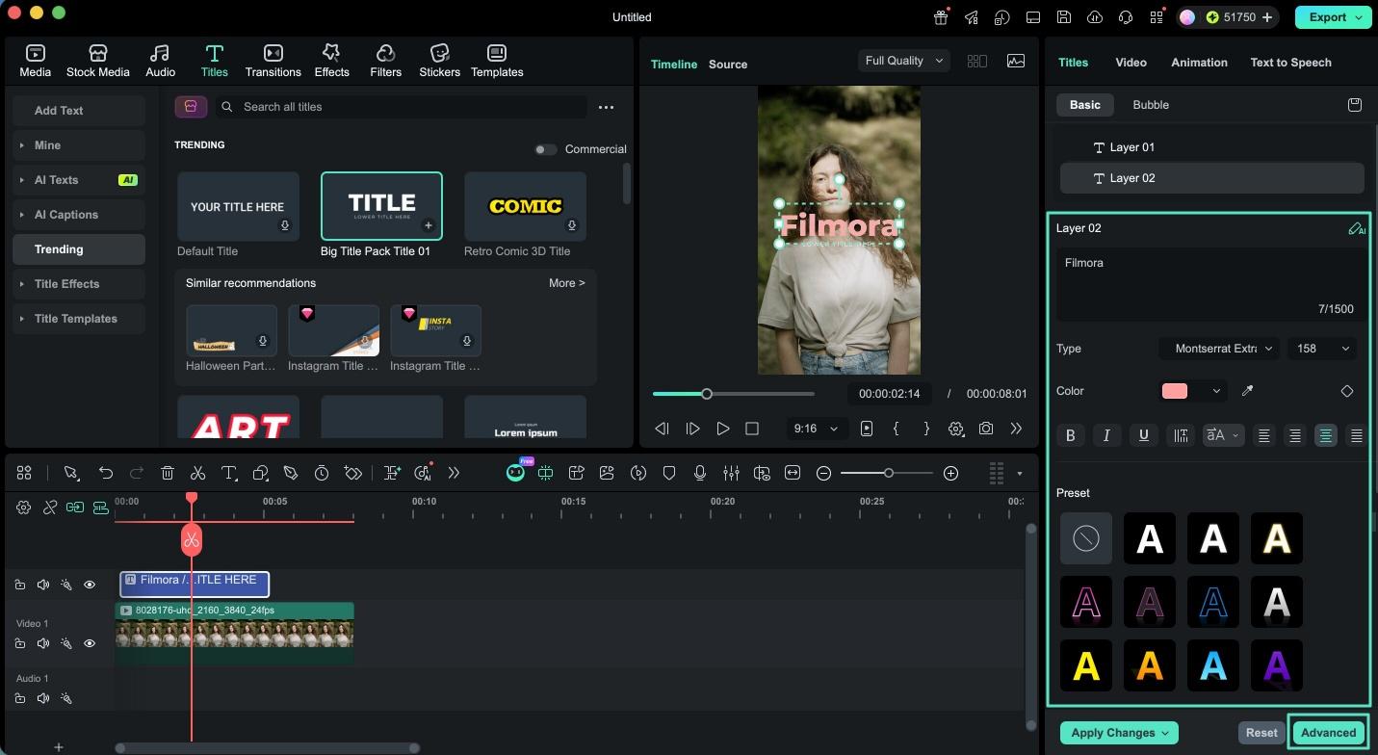Viewport: 1378px width, 755px height.
Task: Open the font size 158 dropdown
Action: (1322, 349)
